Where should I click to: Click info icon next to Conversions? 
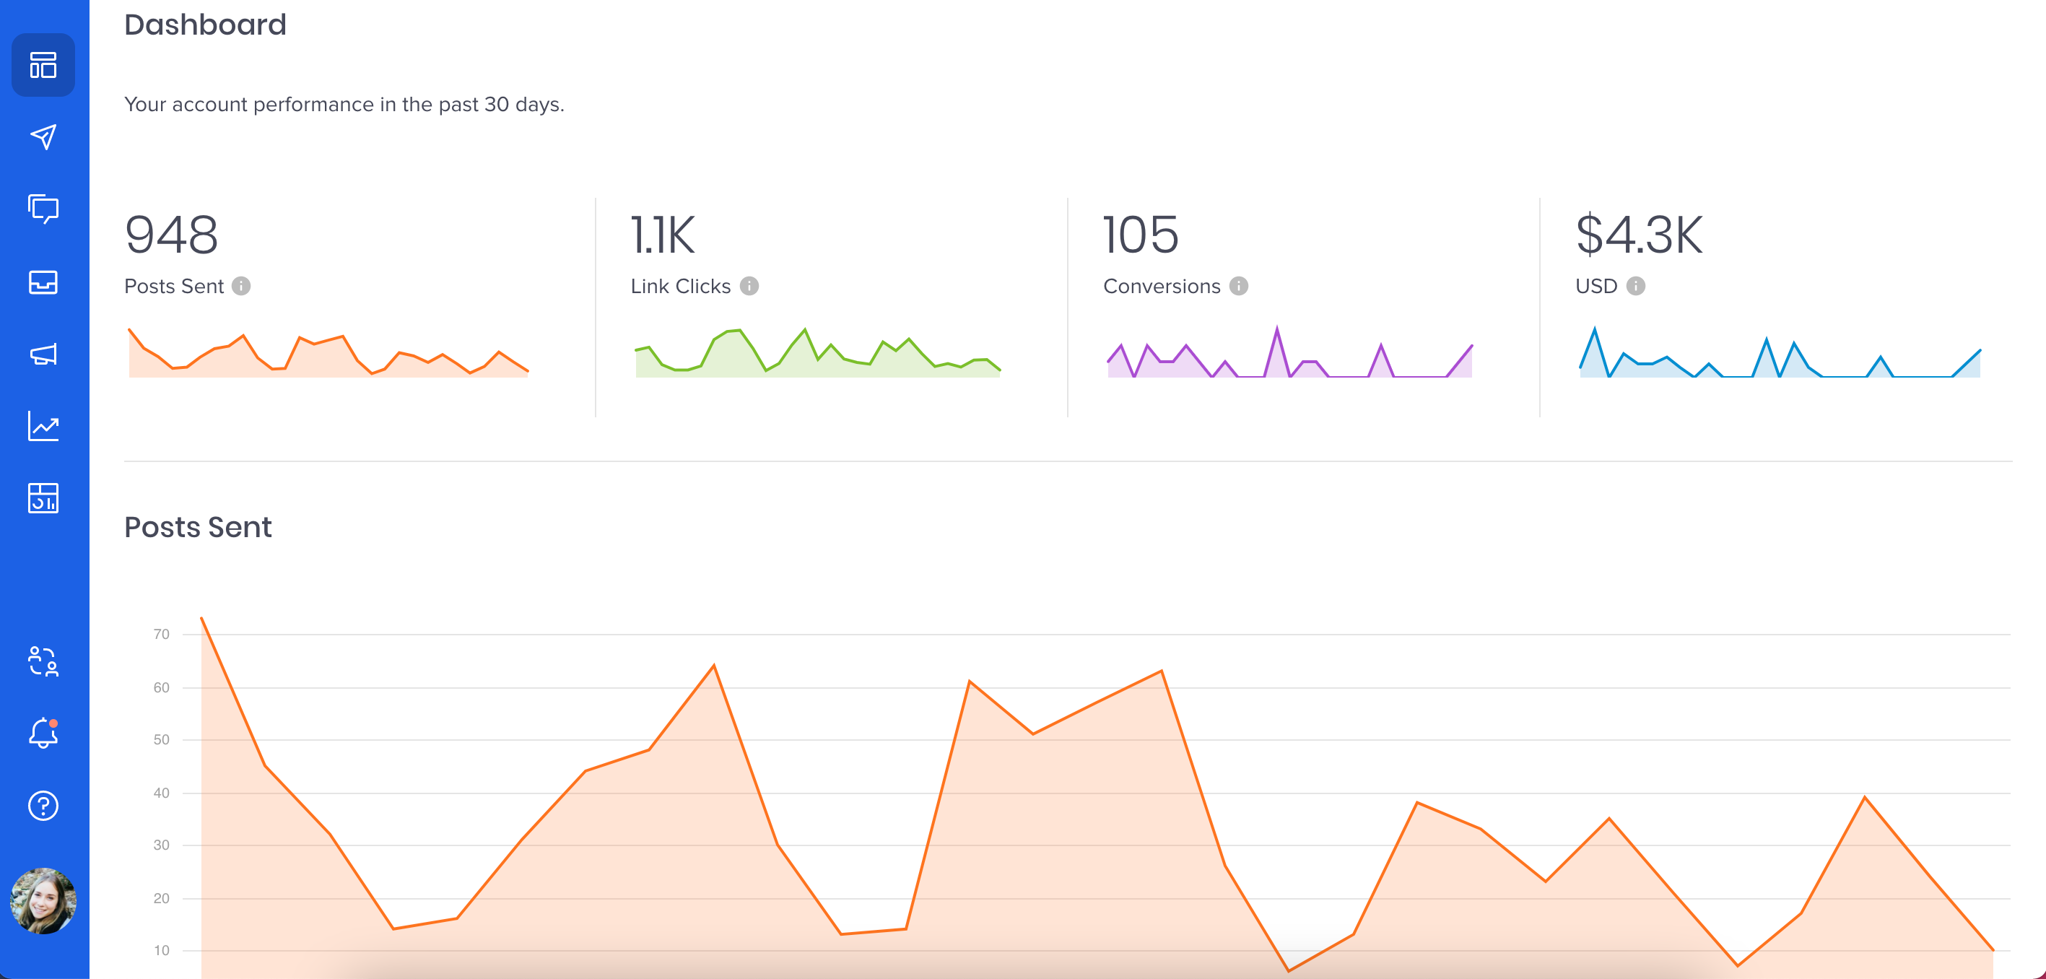click(x=1238, y=286)
